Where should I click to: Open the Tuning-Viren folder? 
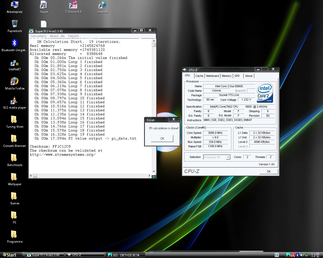[14, 120]
